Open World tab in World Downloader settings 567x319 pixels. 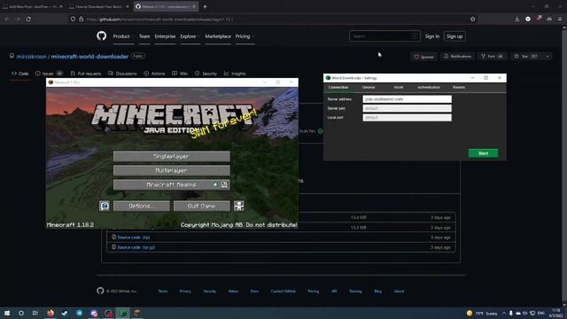pos(398,87)
